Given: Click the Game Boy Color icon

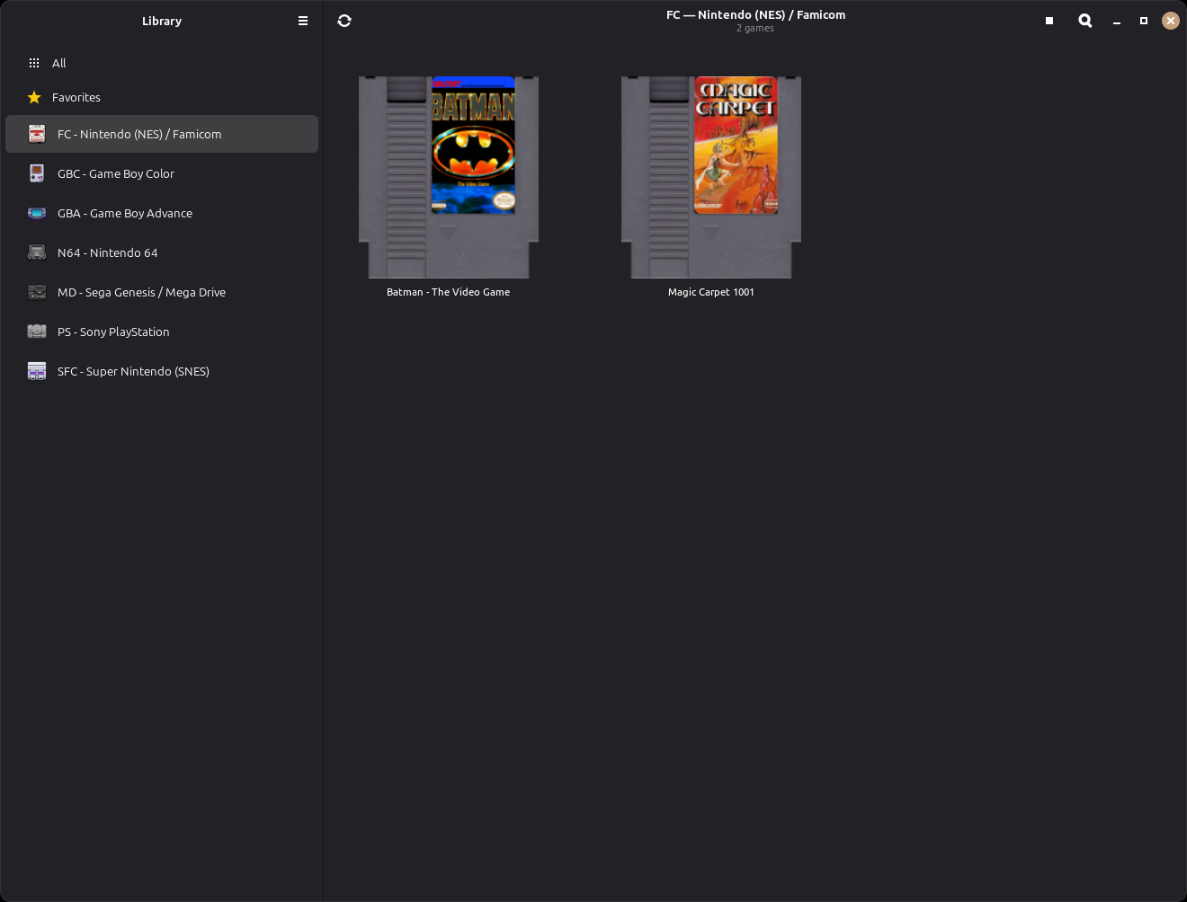Looking at the screenshot, I should pyautogui.click(x=37, y=173).
